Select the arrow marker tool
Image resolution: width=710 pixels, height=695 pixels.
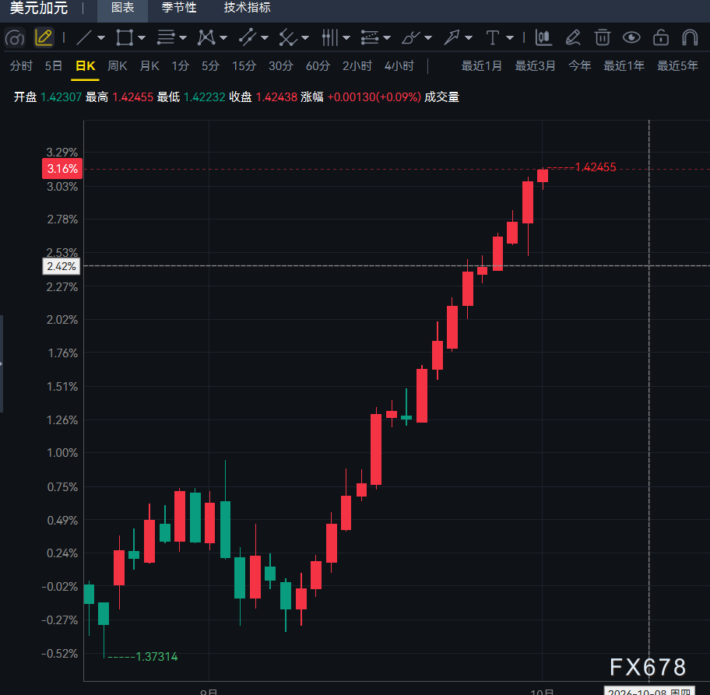click(x=452, y=37)
